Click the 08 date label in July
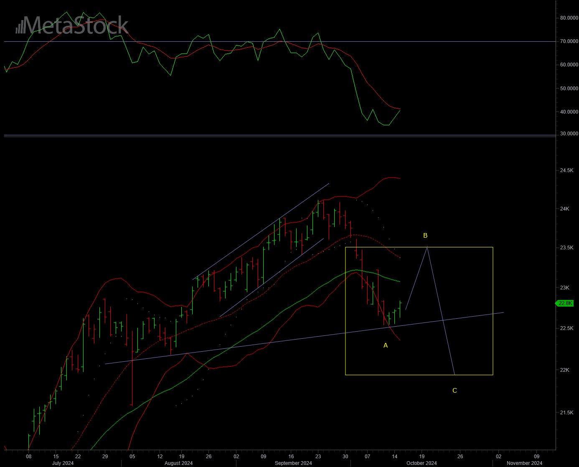The image size is (579, 467). point(28,457)
